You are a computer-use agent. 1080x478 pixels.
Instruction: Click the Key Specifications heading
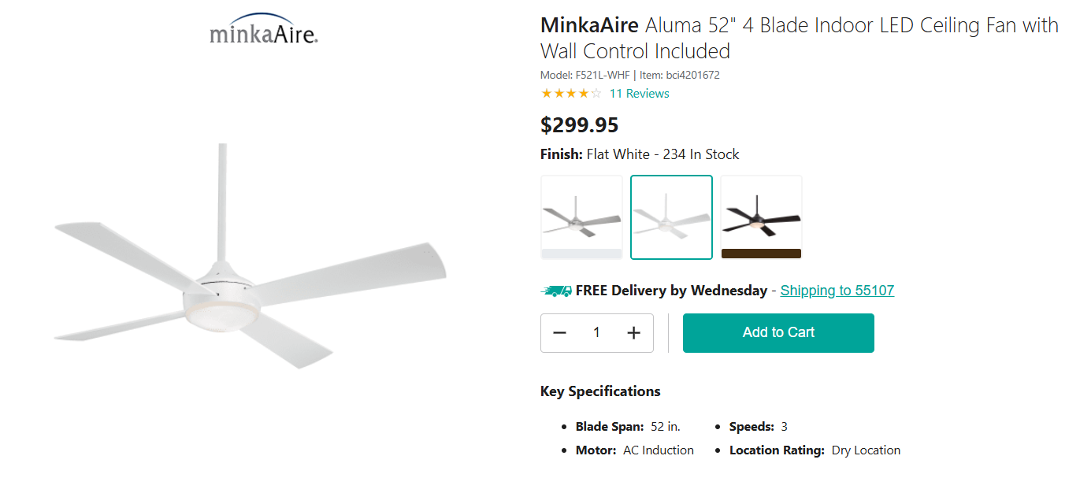pos(599,391)
